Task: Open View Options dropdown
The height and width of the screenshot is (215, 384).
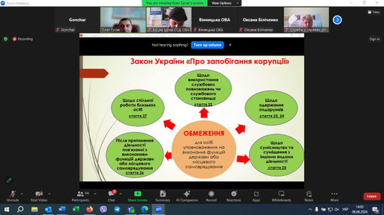Action: point(225,3)
